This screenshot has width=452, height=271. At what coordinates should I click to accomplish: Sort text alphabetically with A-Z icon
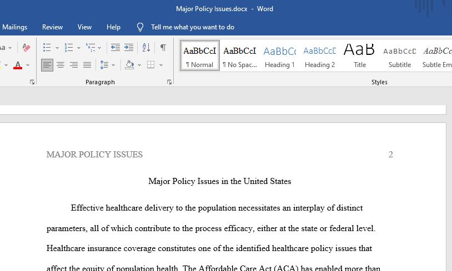146,48
